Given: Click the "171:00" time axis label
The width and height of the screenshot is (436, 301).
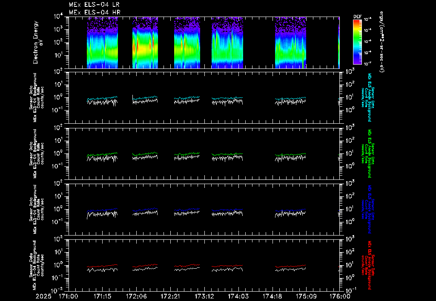Looking at the screenshot, I should tap(68, 297).
